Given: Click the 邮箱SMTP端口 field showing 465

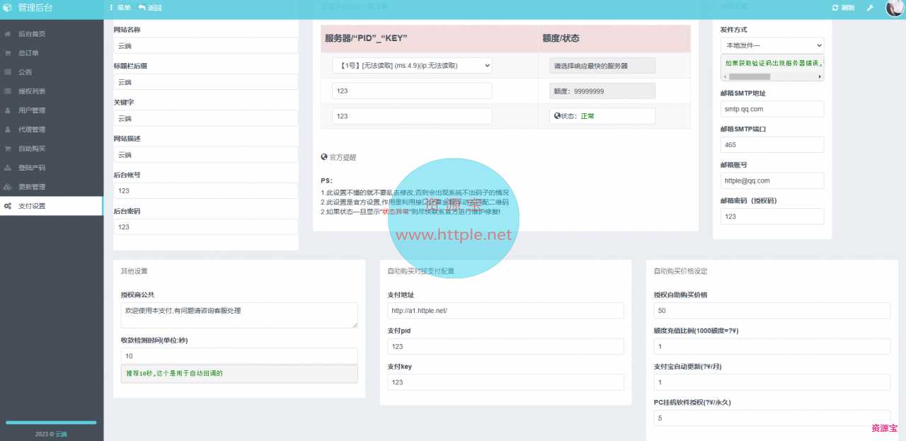Looking at the screenshot, I should coord(772,144).
